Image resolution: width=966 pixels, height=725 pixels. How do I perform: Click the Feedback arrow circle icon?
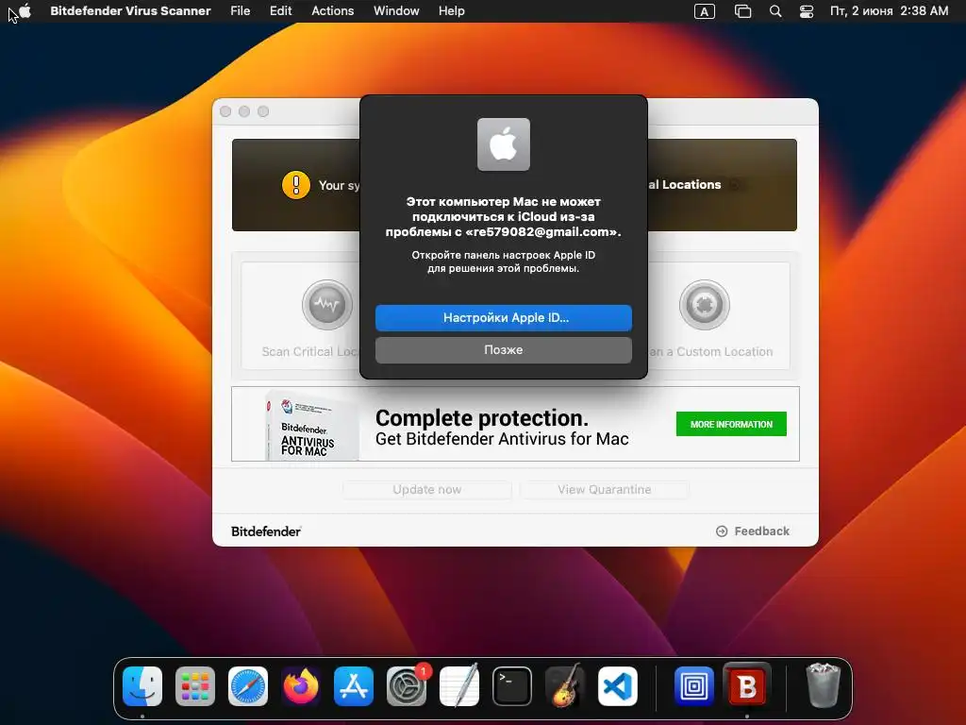point(722,531)
